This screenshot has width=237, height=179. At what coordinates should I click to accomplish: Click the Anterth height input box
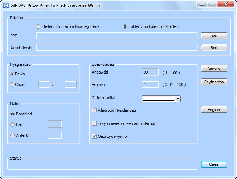pos(55,135)
